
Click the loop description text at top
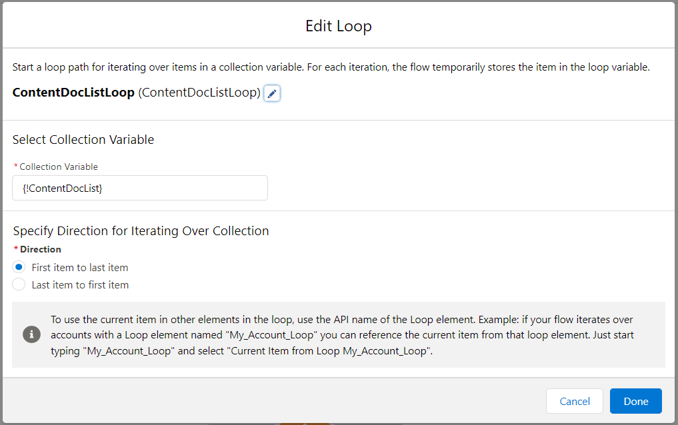(331, 67)
